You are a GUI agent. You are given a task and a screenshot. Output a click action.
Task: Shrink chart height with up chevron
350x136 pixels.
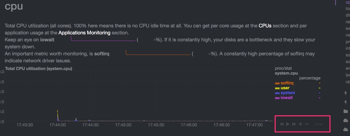pyautogui.click(x=316, y=124)
